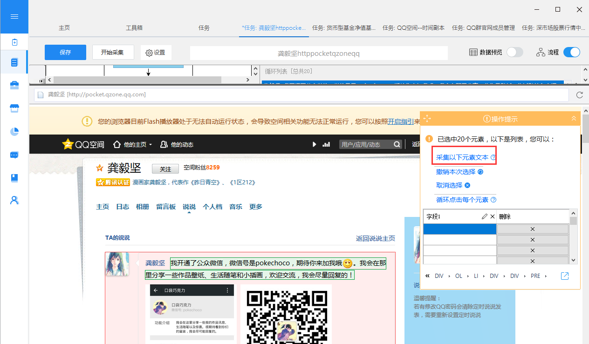Click the 用户/应用/动态 search field
This screenshot has width=589, height=344.
[366, 144]
